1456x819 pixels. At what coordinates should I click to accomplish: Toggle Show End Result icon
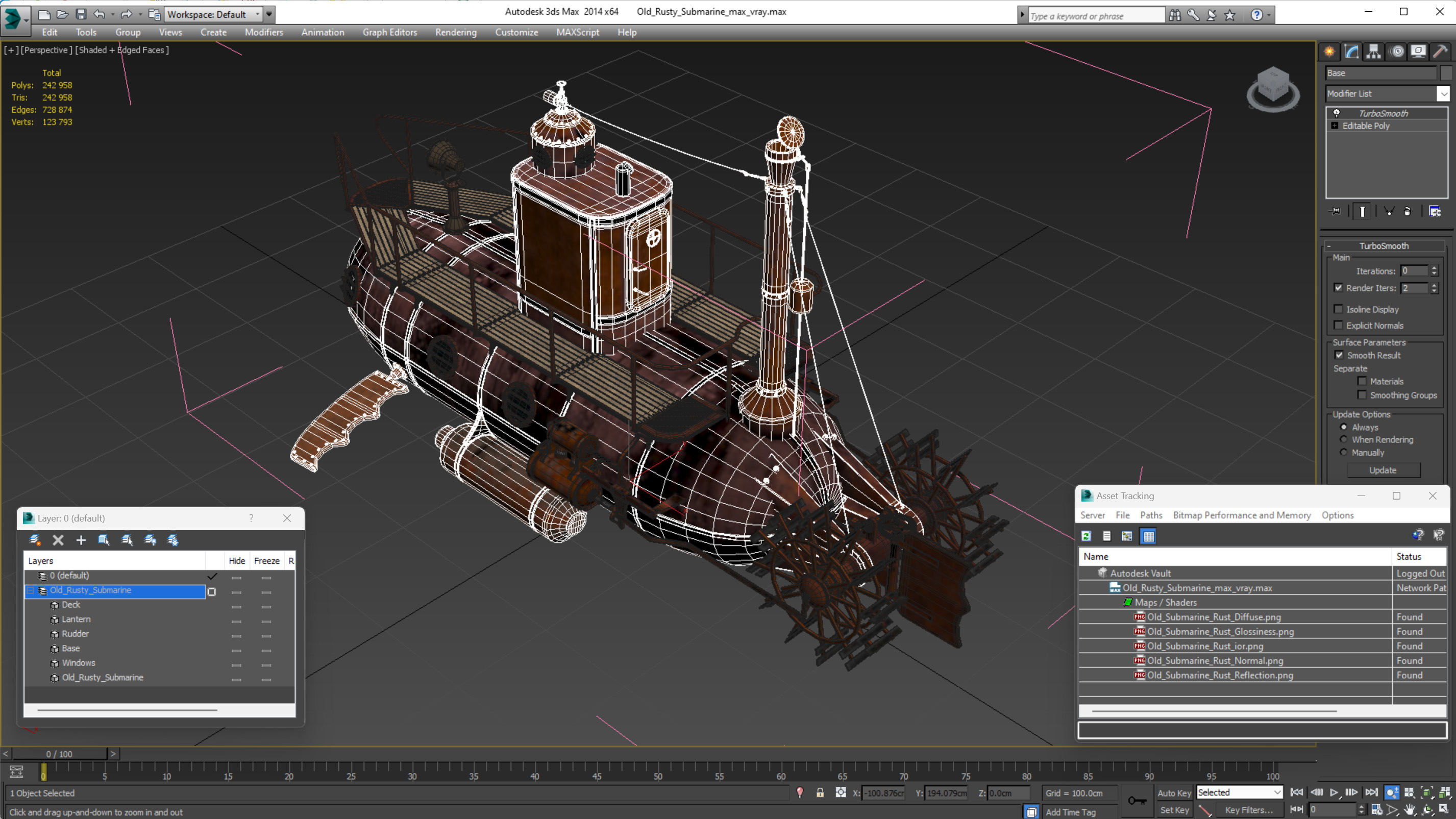[x=1363, y=211]
